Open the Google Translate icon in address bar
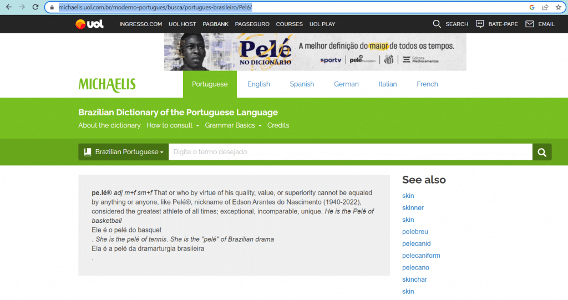 click(x=532, y=7)
